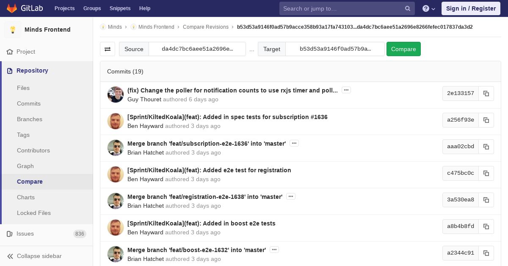Expand description of the poller fix commit
Screen dimensions: 508x266
(x=346, y=90)
